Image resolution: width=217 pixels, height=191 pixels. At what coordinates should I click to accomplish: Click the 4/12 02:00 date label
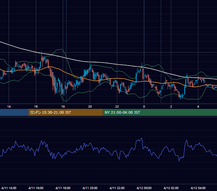click(x=171, y=188)
